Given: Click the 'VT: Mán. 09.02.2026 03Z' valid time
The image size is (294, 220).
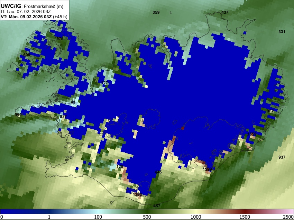Looking at the screenshot, I should [x=26, y=17].
